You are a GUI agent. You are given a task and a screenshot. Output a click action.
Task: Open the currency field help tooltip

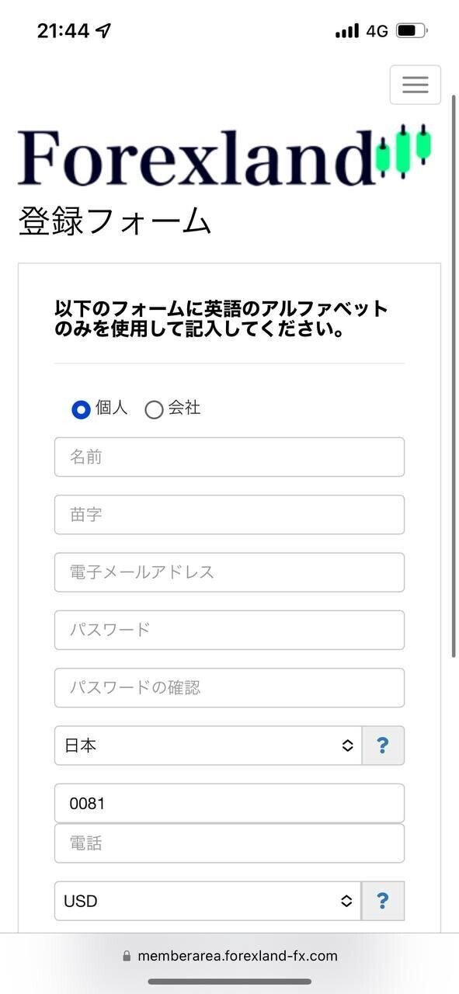383,901
